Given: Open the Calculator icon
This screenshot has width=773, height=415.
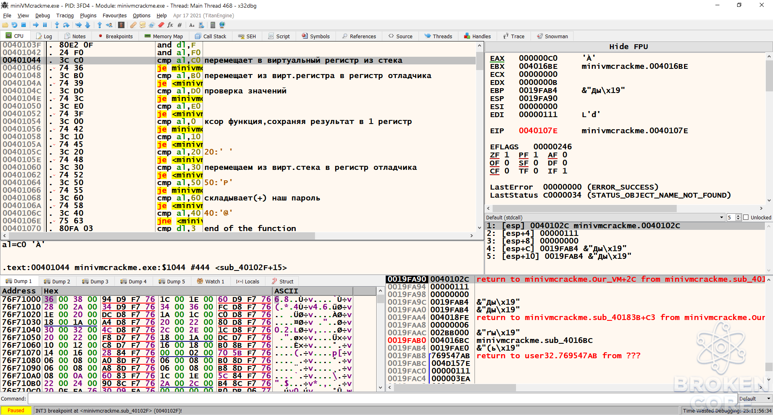Looking at the screenshot, I should [213, 25].
